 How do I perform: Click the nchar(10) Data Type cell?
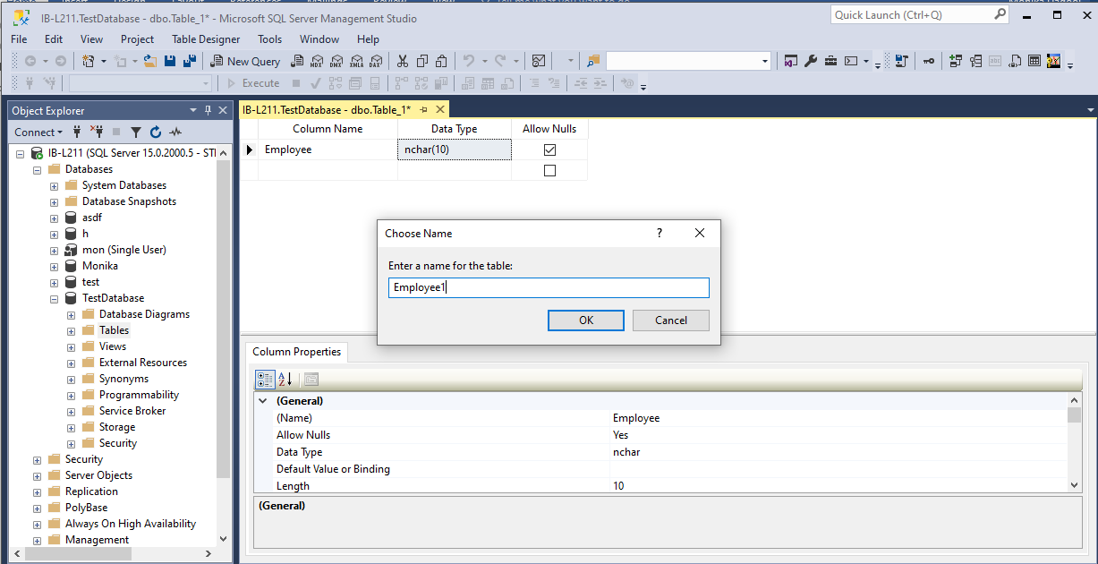(455, 150)
